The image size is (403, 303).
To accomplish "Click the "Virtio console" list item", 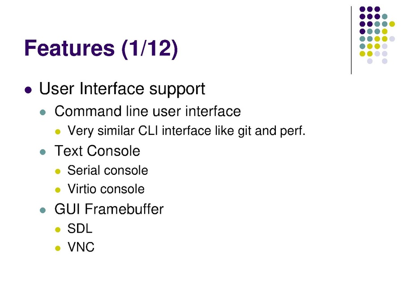I will pos(106,189).
